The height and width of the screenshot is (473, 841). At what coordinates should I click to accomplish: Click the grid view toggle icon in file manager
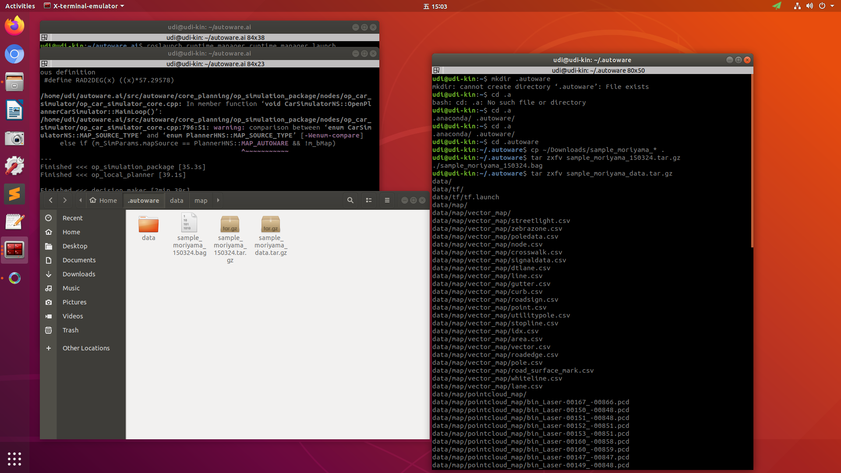(368, 200)
